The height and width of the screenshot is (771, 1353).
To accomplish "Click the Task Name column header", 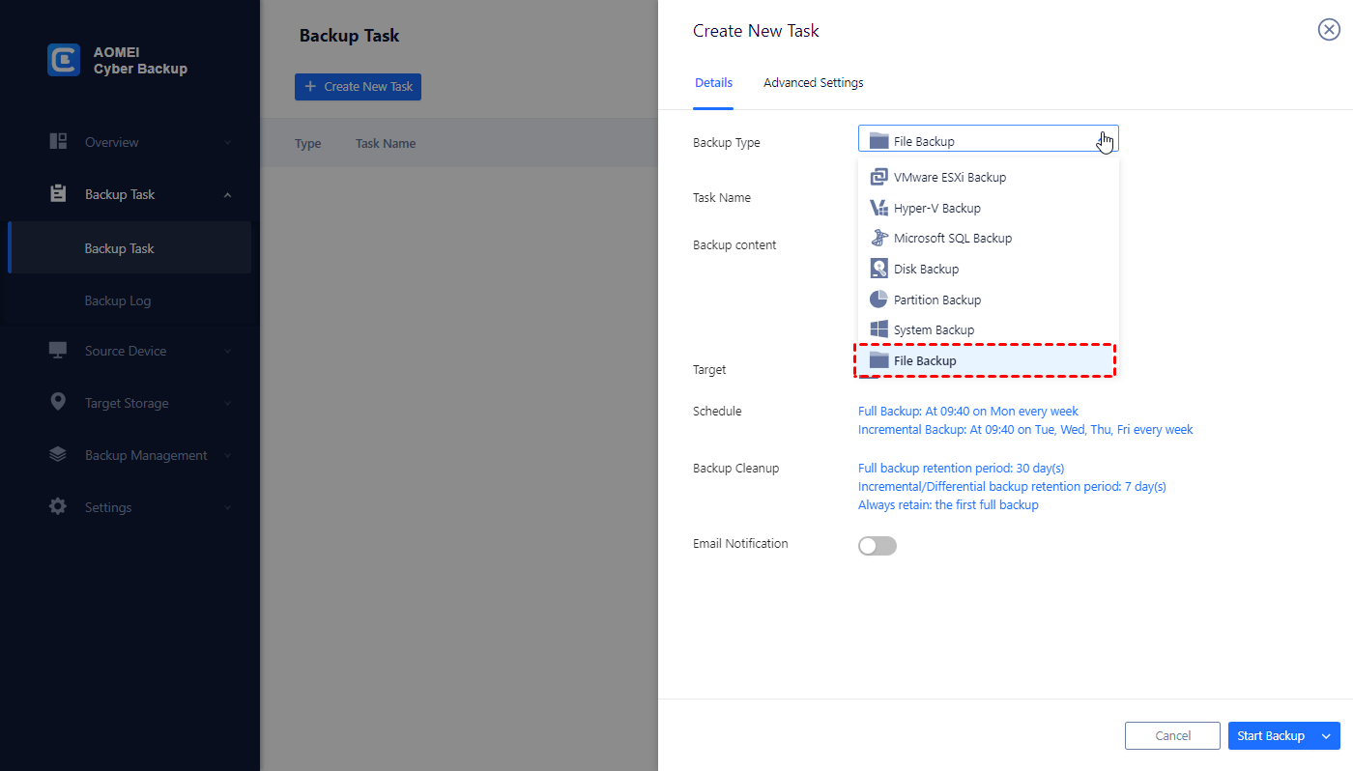I will pyautogui.click(x=386, y=144).
